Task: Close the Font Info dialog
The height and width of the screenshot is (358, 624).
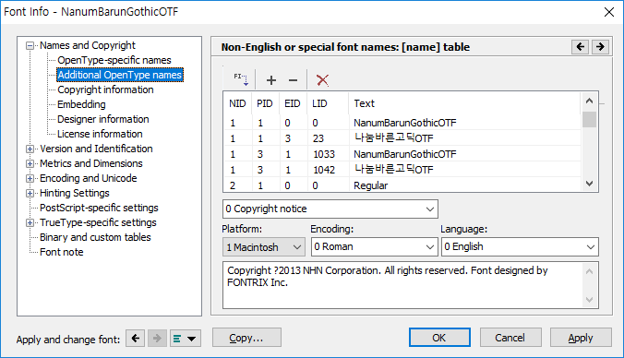Action: (x=609, y=12)
